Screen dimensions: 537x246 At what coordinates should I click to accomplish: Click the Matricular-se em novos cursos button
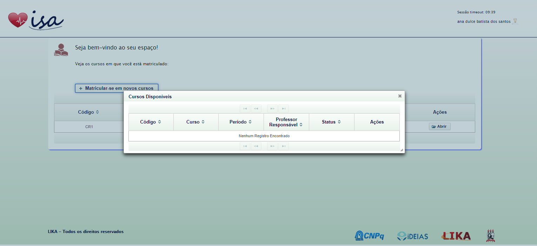click(x=117, y=88)
